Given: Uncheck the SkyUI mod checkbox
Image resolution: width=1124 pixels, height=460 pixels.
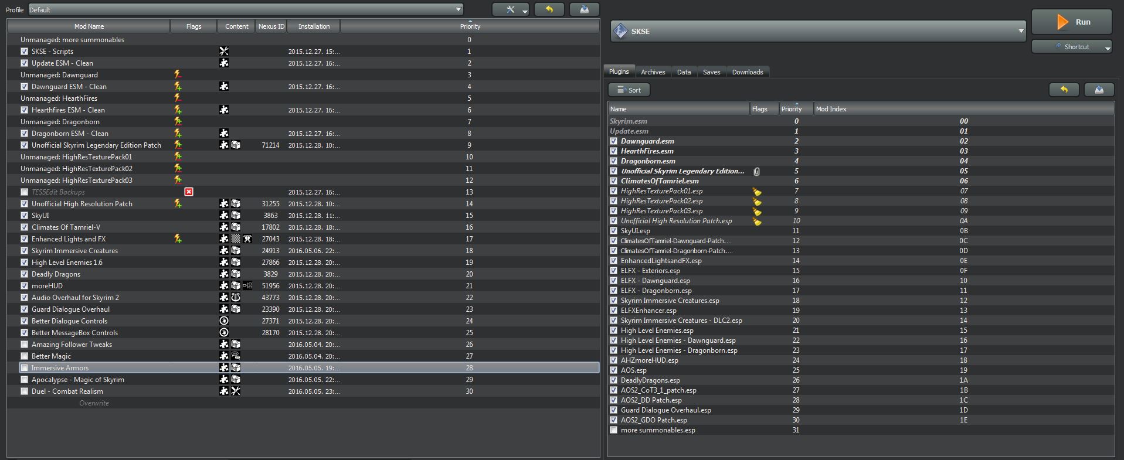Looking at the screenshot, I should 24,215.
